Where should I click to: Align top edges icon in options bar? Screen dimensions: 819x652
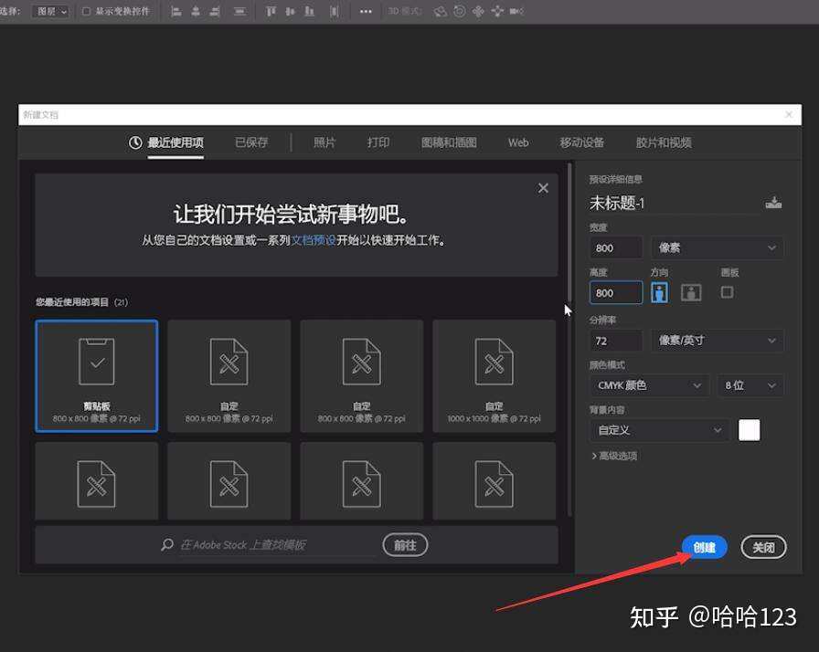pos(271,11)
